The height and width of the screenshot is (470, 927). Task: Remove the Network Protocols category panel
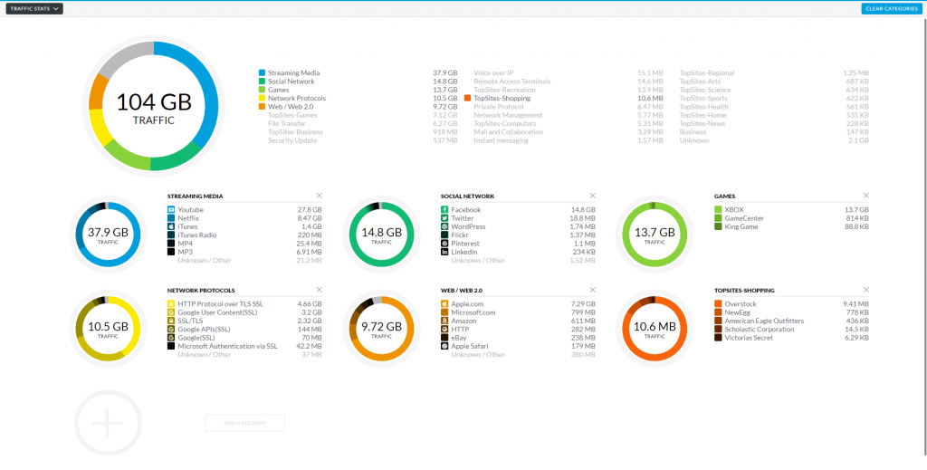click(319, 290)
